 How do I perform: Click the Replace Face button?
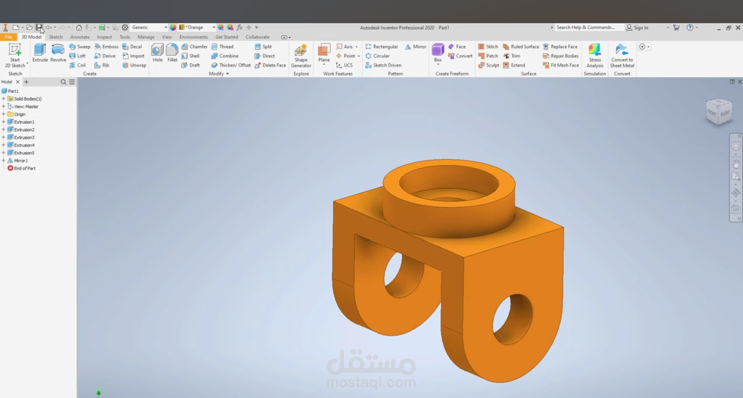(560, 47)
